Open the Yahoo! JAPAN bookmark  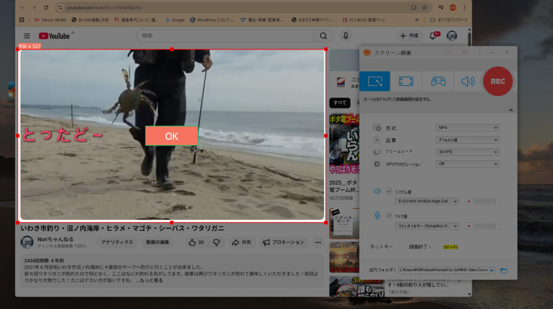tap(50, 20)
